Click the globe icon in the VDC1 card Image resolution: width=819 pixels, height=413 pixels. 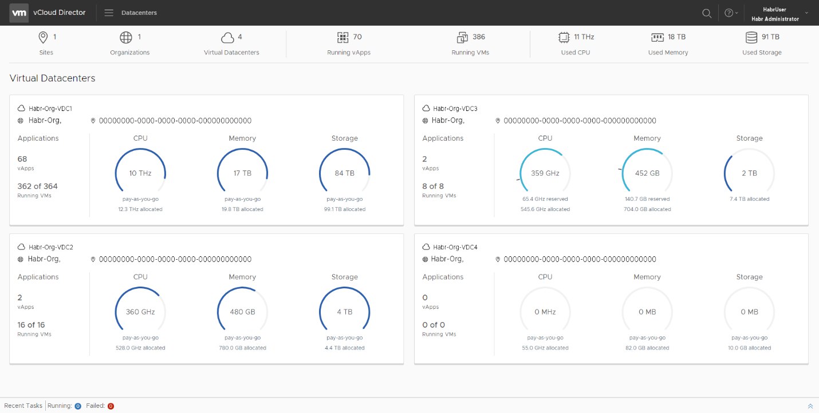tap(21, 121)
